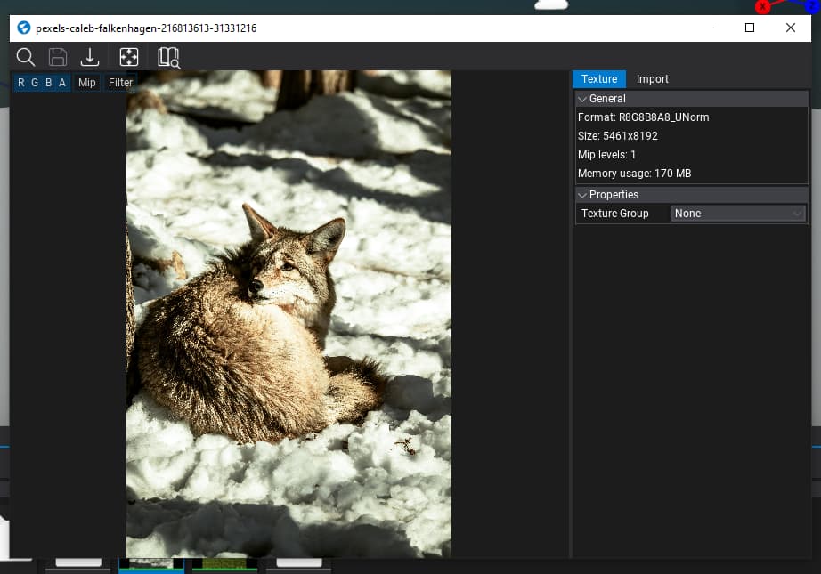This screenshot has height=574, width=821.
Task: Maximize the texture editor window
Action: (x=750, y=28)
